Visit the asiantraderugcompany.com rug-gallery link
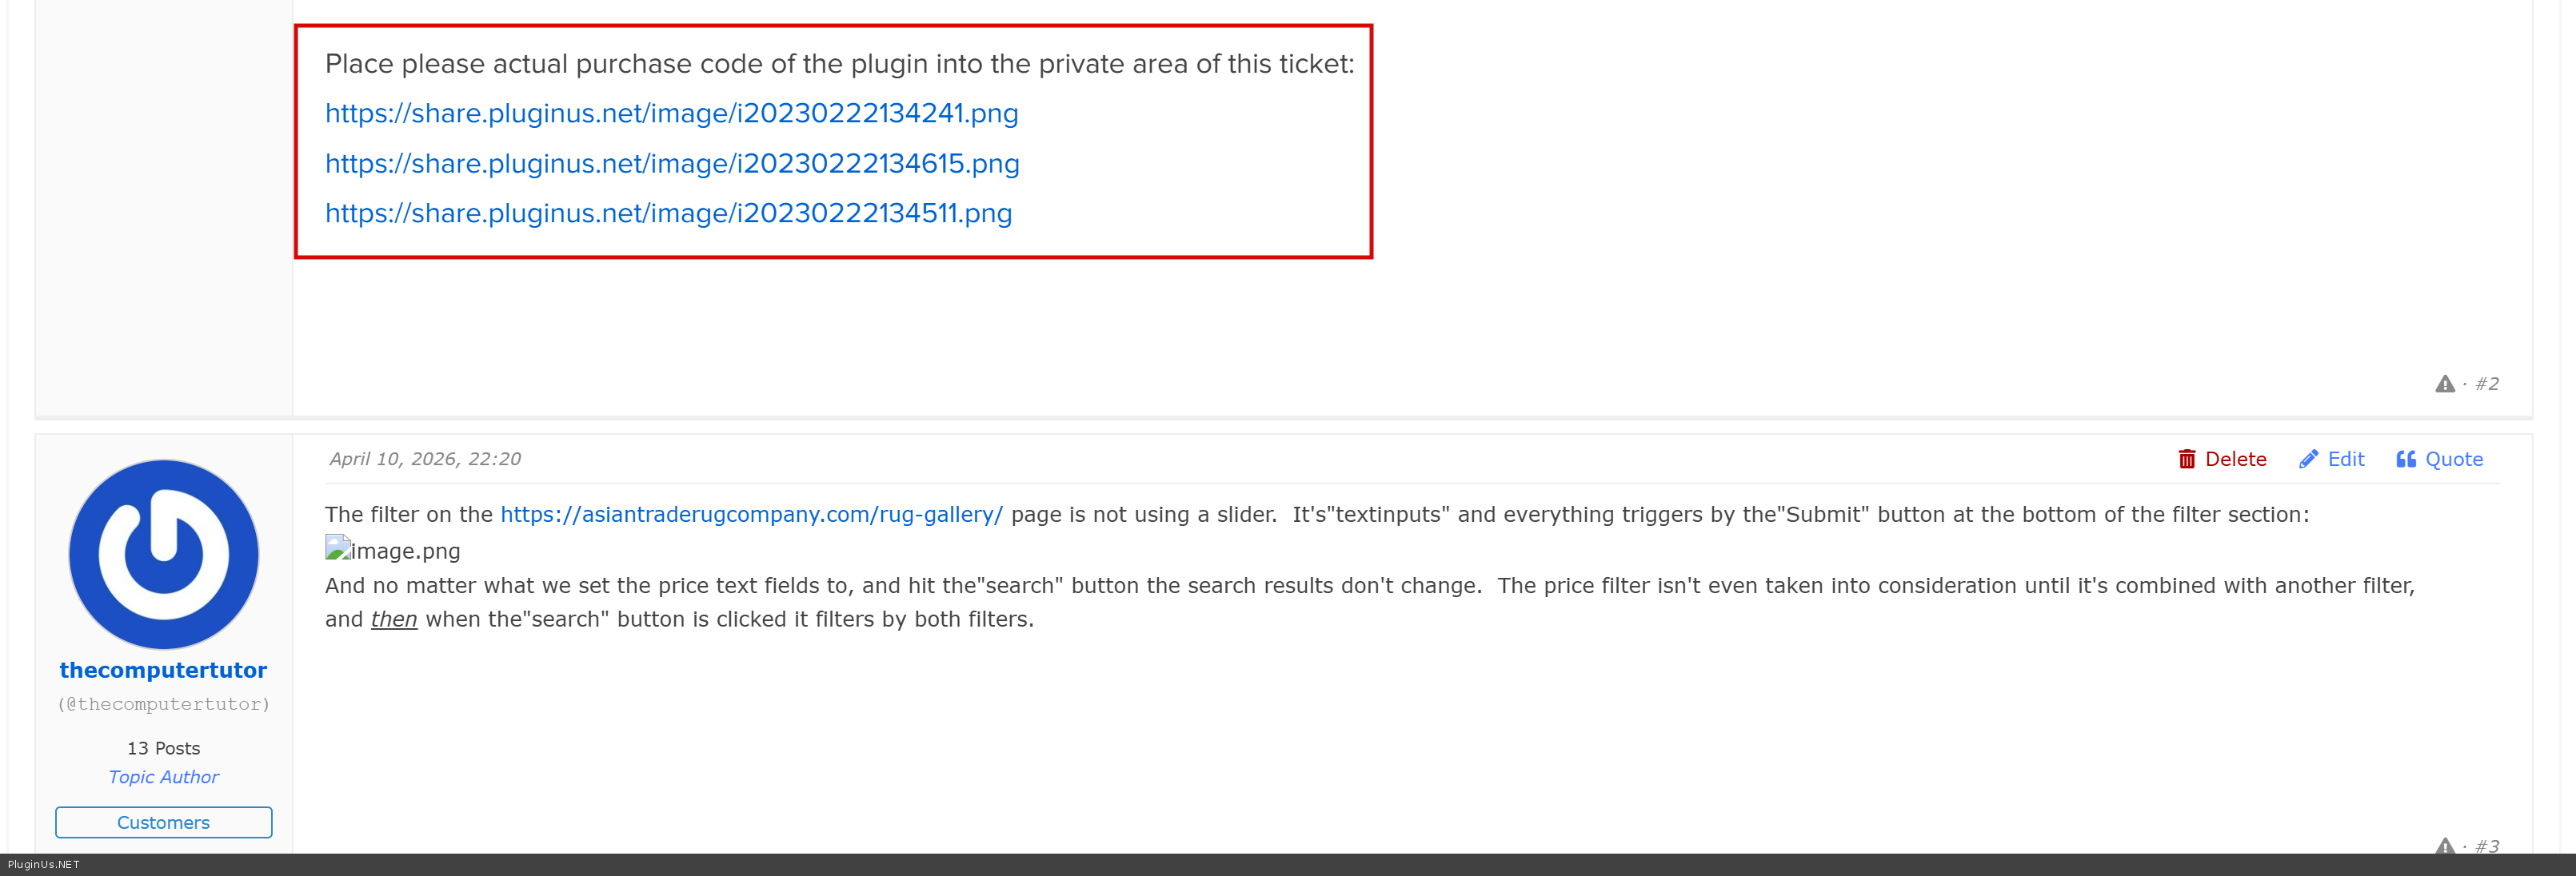The image size is (2576, 876). 751,515
